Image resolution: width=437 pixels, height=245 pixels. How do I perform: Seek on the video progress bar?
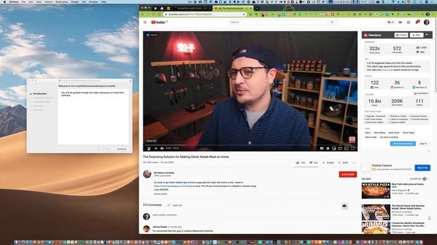250,145
